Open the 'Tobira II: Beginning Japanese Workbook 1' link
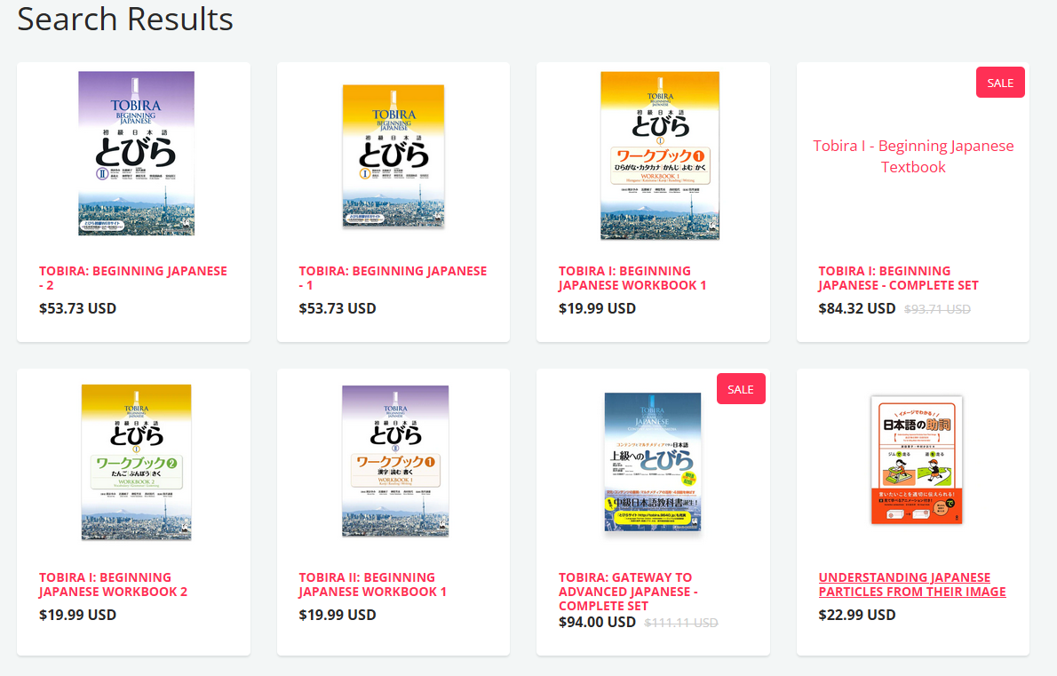The width and height of the screenshot is (1057, 676). point(373,585)
